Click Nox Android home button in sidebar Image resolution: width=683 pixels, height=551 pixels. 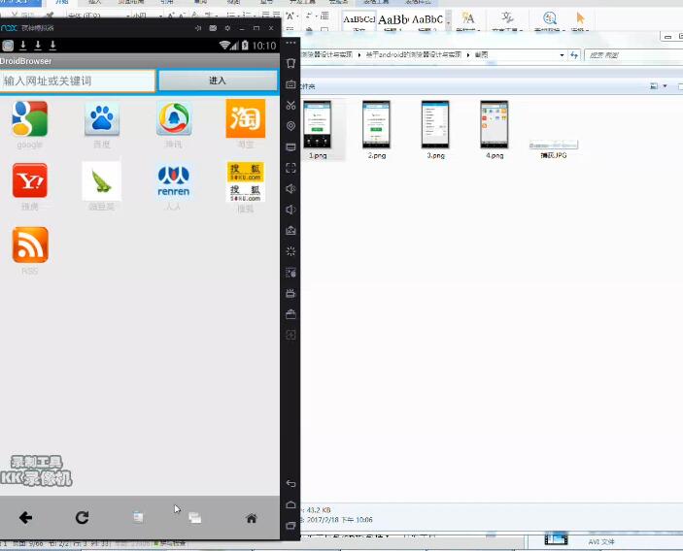pyautogui.click(x=290, y=504)
